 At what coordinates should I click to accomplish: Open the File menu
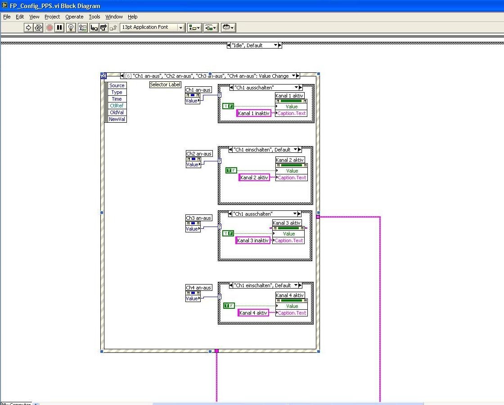point(7,17)
